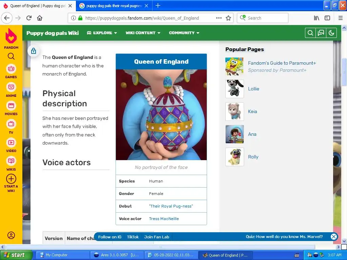347x260 pixels.
Task: Open the browser library icon
Action: (x=317, y=18)
